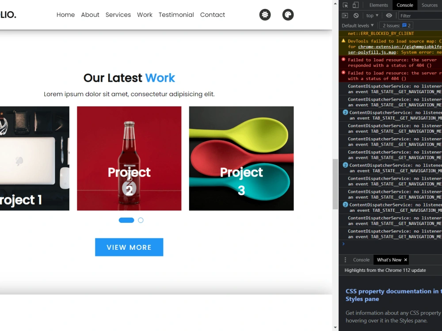Open the DevTools drawer three-dot menu
The width and height of the screenshot is (442, 331).
point(345,260)
